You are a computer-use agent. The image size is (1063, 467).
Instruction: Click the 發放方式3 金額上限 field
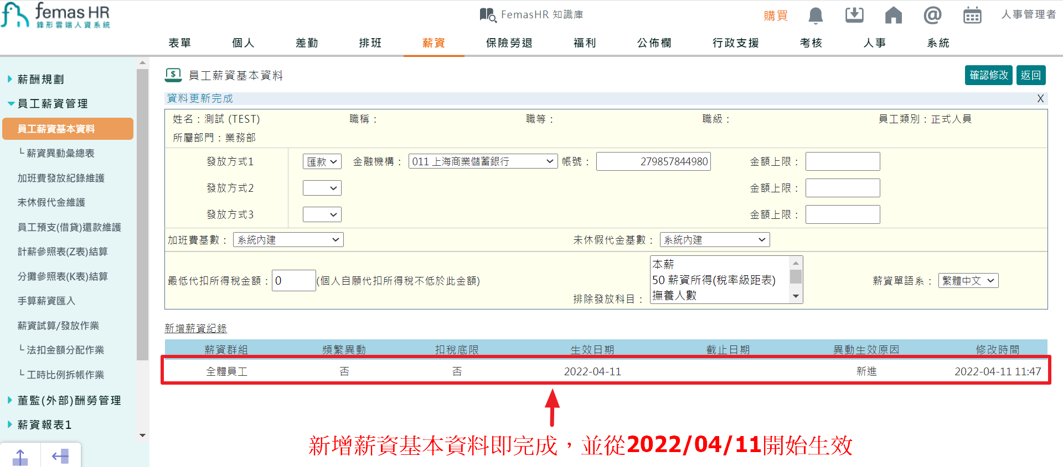tap(843, 214)
